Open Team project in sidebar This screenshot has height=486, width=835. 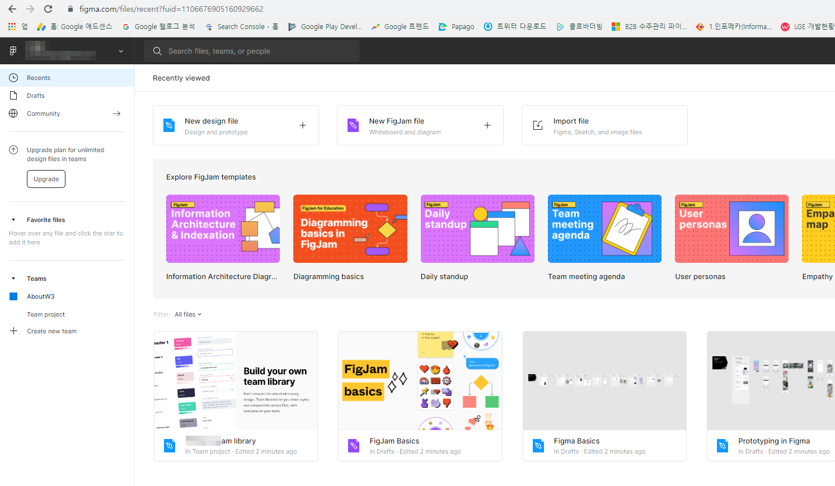(x=46, y=314)
